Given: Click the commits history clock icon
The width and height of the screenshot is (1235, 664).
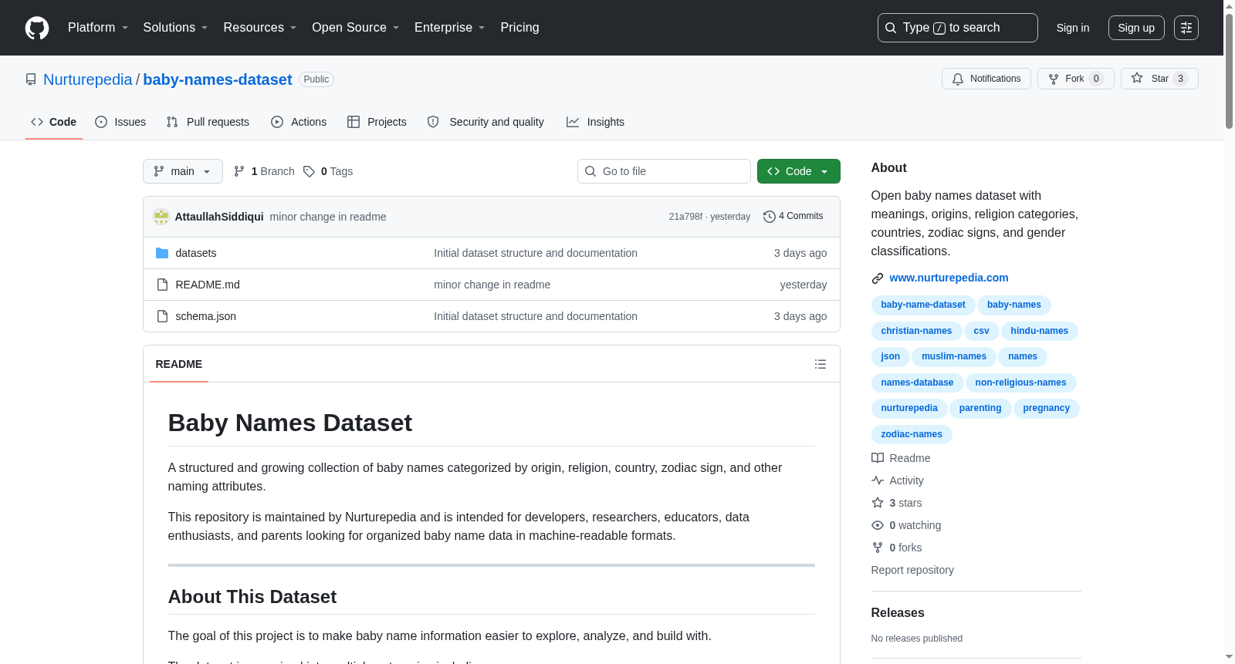Looking at the screenshot, I should coord(769,217).
